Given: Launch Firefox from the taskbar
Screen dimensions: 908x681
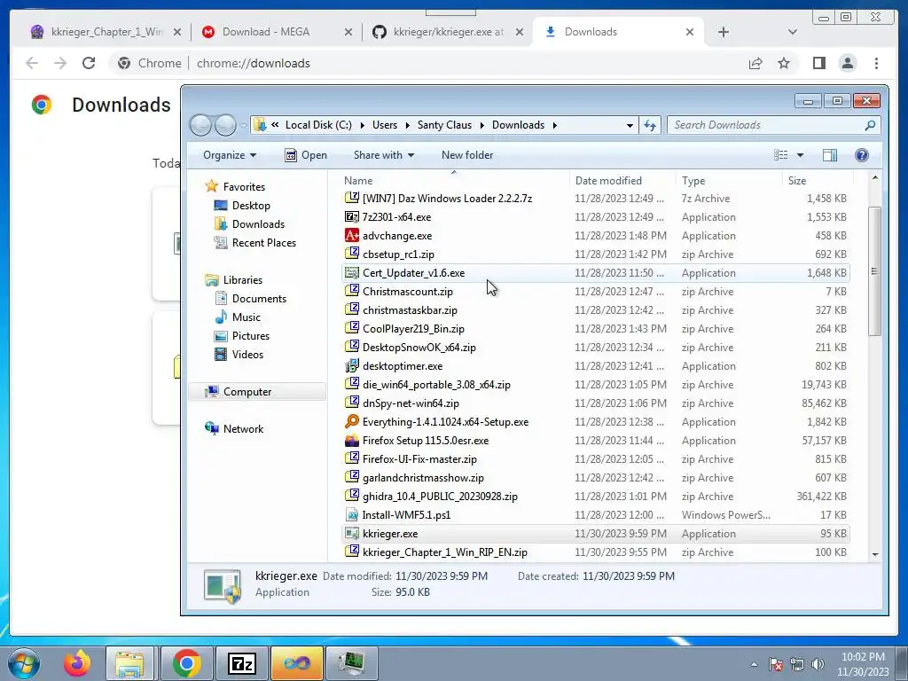Looking at the screenshot, I should tap(77, 663).
